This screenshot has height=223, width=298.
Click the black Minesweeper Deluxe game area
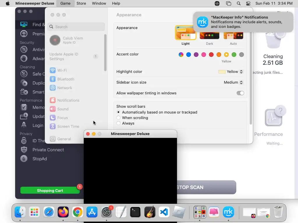(130, 171)
